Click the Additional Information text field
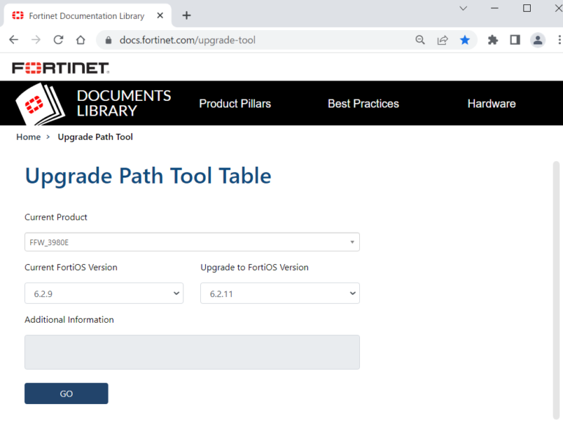 (192, 352)
